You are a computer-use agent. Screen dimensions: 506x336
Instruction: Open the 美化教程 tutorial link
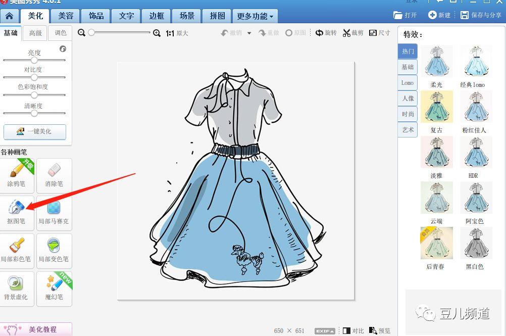[x=36, y=329]
